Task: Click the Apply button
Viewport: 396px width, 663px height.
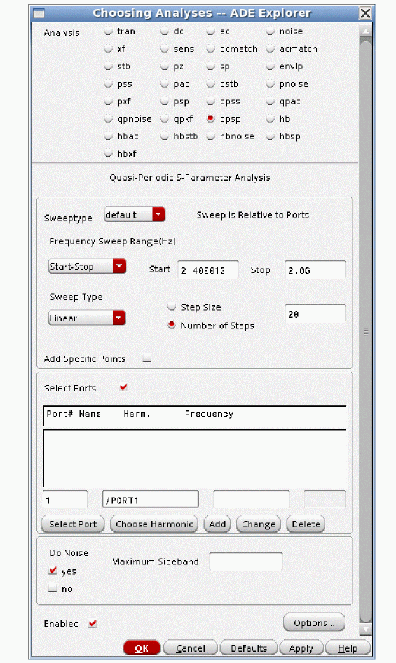Action: [x=301, y=648]
